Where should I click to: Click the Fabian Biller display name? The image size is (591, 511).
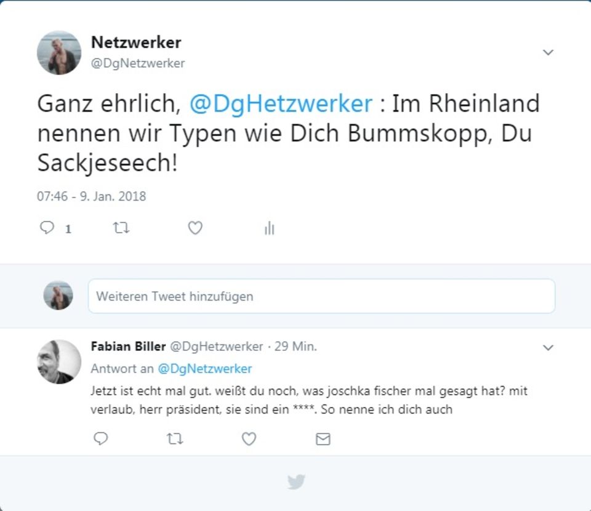(128, 347)
